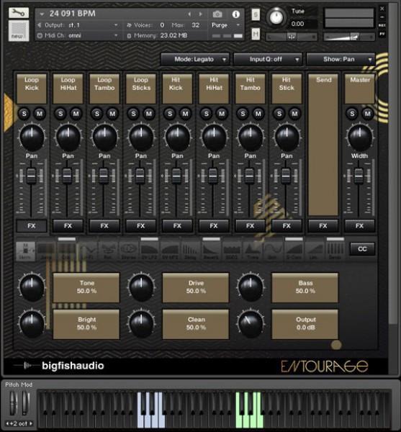Shift keyboard octave up arrow
This screenshot has height=432, width=401.
tap(31, 423)
